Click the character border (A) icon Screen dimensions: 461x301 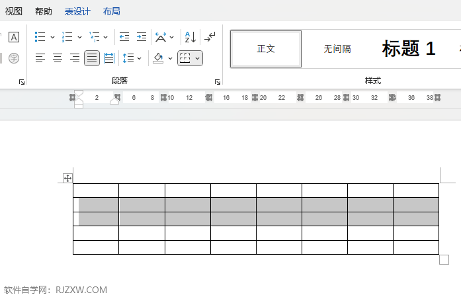point(14,37)
